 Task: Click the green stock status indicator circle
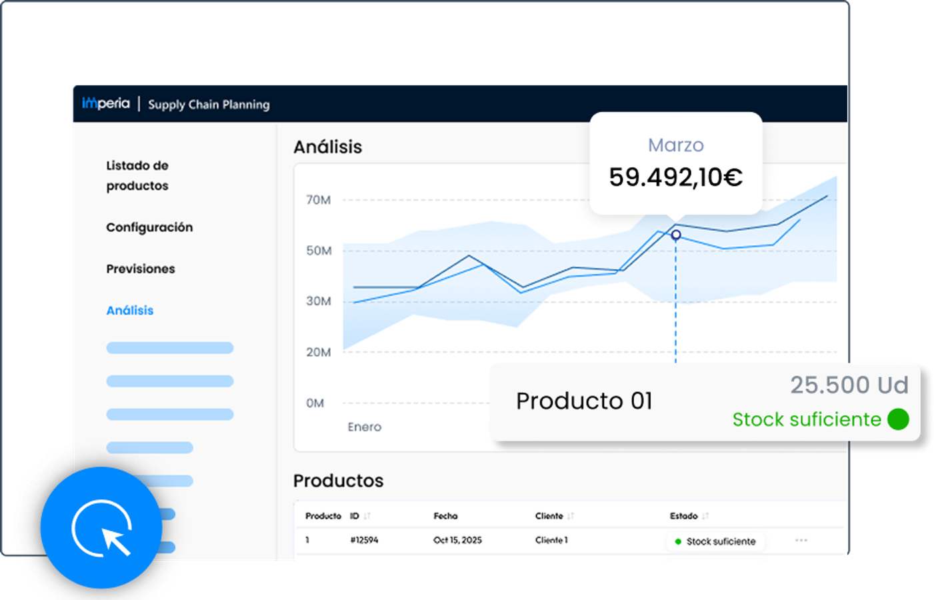pyautogui.click(x=898, y=419)
